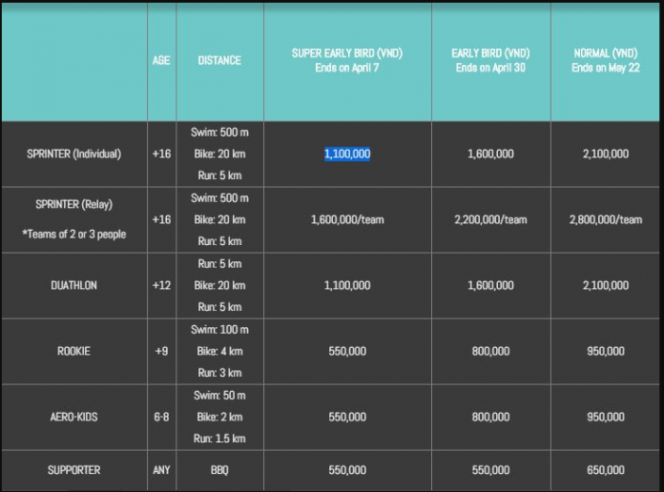Viewport: 664px width, 492px height.
Task: Click the AGE column header
Action: coord(161,60)
